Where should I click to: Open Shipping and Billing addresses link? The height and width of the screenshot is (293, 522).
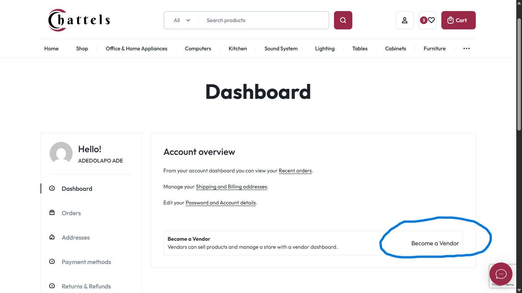pyautogui.click(x=232, y=187)
